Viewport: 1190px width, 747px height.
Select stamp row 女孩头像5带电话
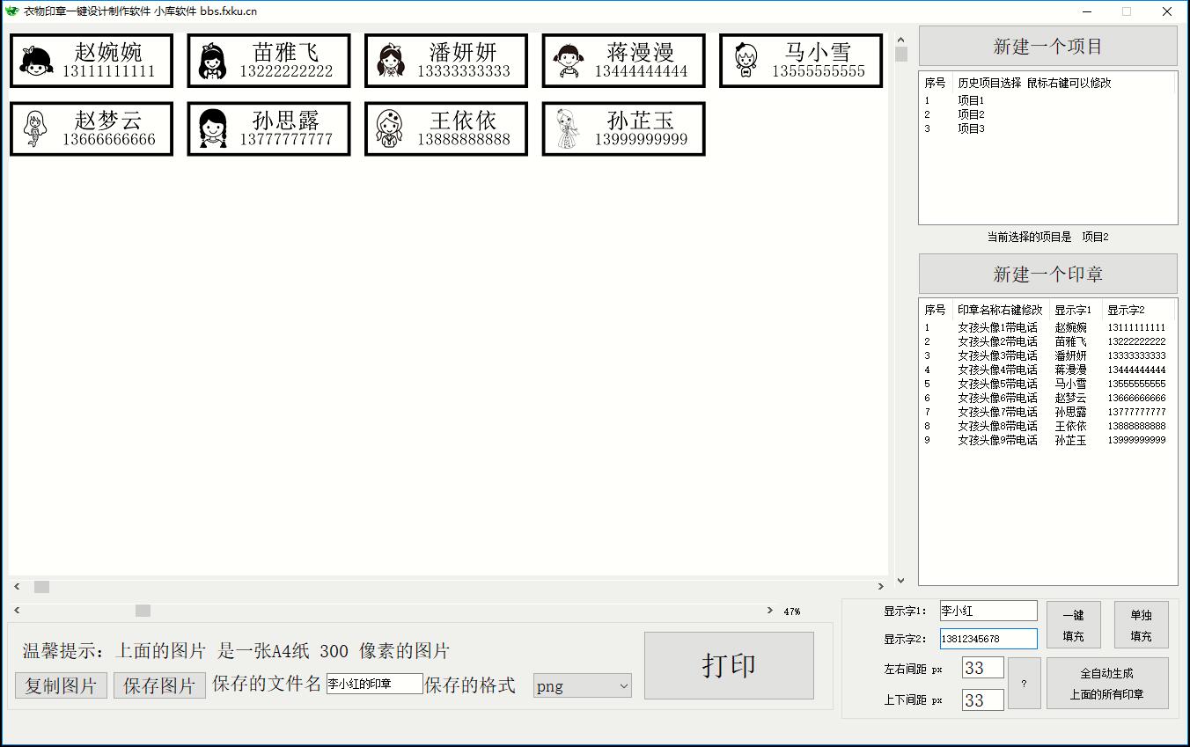click(x=997, y=384)
